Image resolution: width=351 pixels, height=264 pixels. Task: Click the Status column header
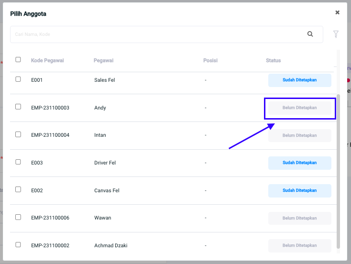pos(273,61)
